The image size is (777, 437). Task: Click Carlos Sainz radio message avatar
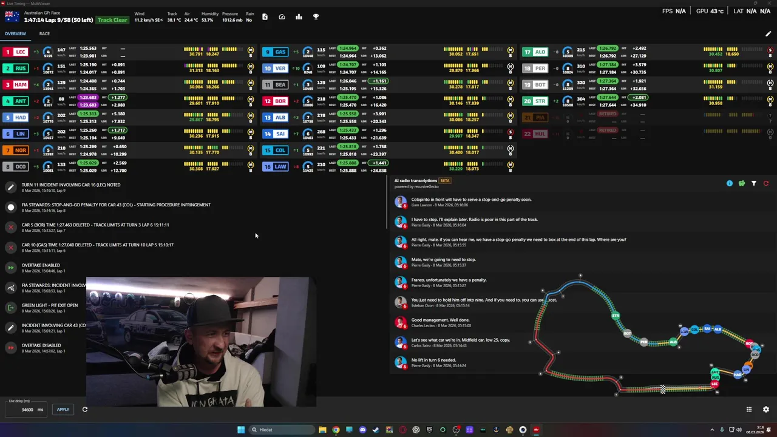401,342
